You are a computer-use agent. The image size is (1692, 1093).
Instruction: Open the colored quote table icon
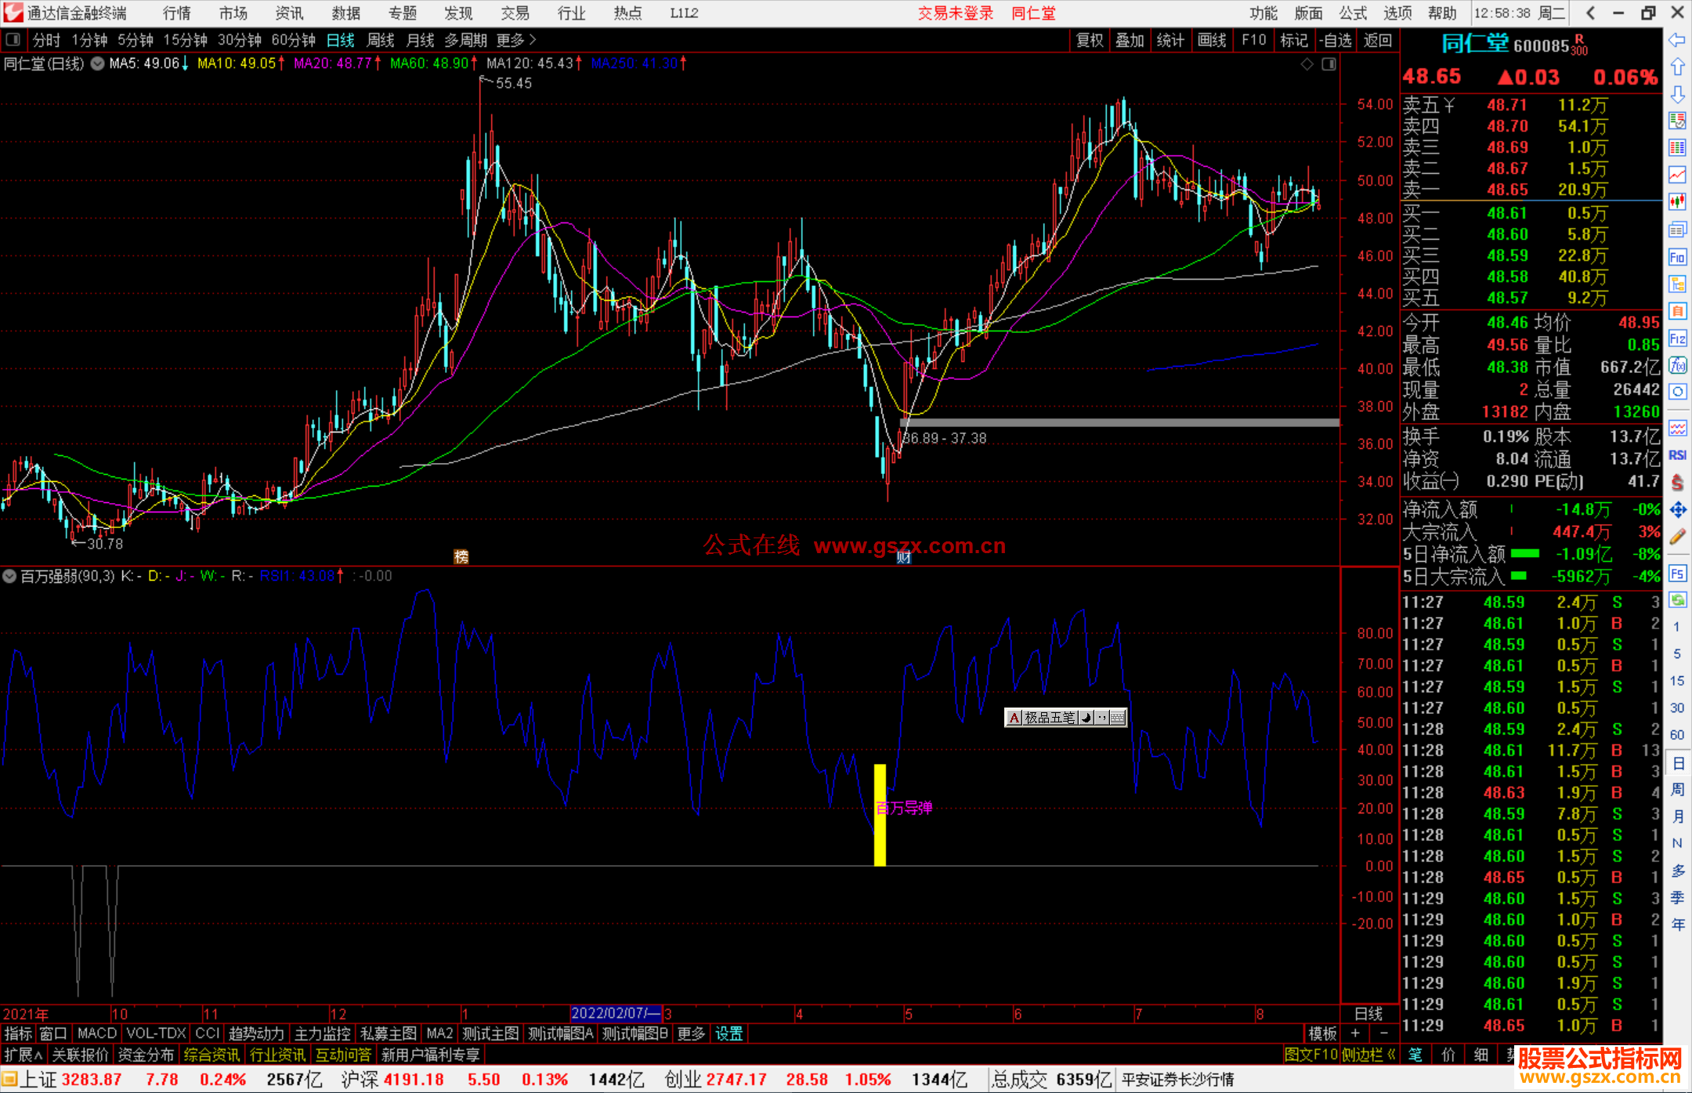pyautogui.click(x=1677, y=147)
